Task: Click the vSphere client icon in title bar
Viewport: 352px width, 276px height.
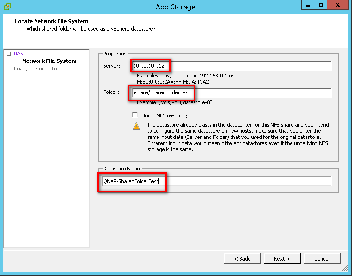Action: click(x=7, y=7)
